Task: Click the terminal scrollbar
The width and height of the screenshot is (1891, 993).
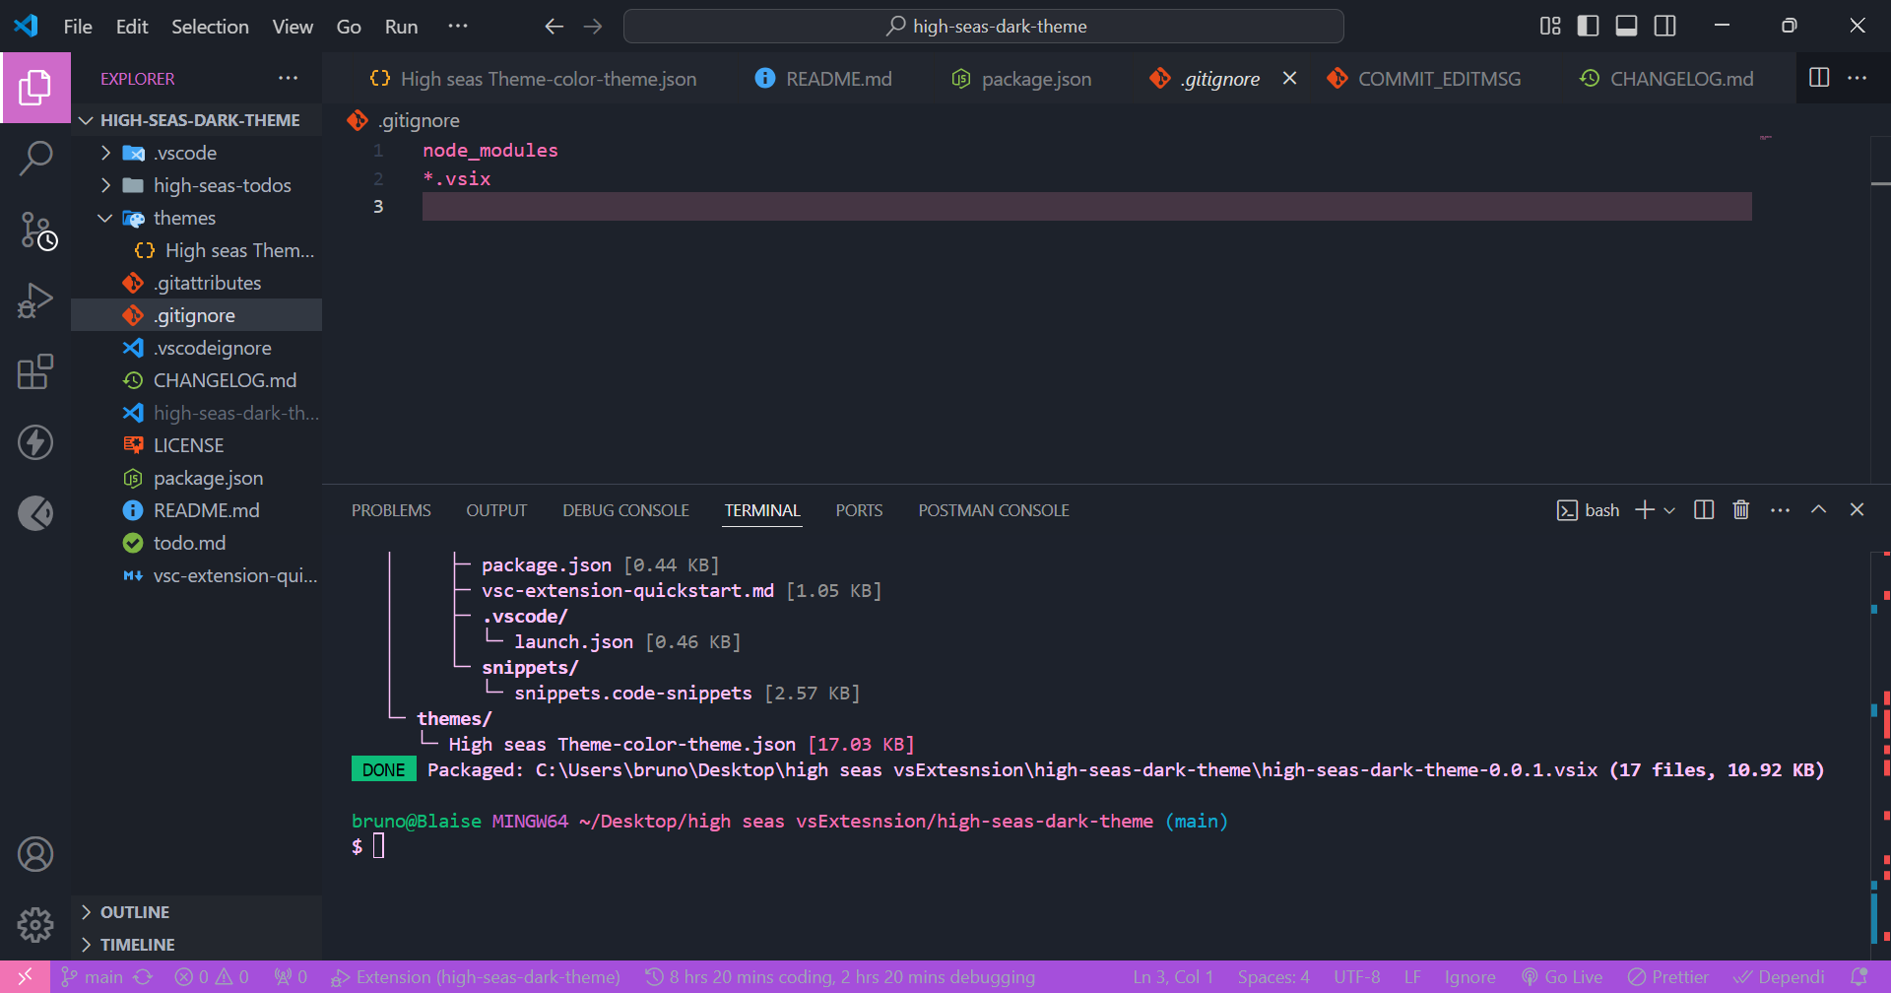Action: pyautogui.click(x=1880, y=755)
